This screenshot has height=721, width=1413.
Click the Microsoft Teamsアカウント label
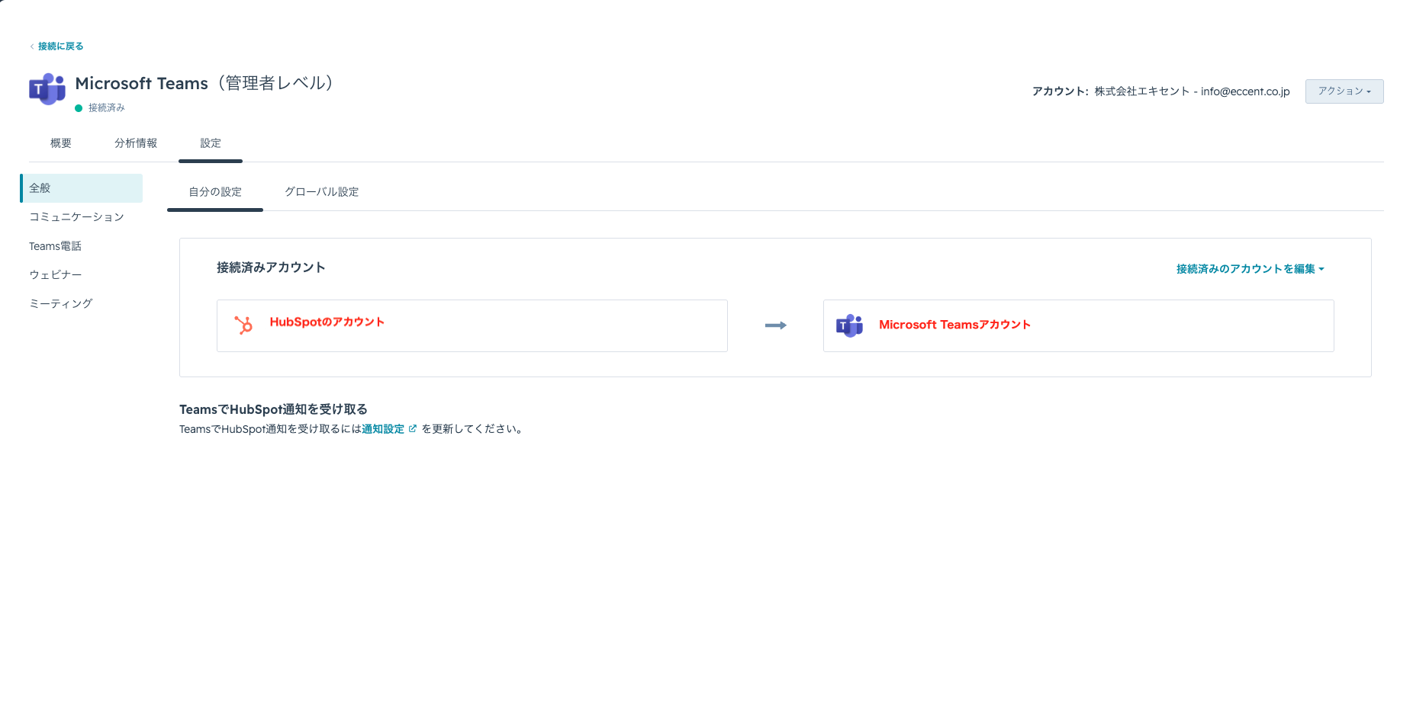(954, 325)
